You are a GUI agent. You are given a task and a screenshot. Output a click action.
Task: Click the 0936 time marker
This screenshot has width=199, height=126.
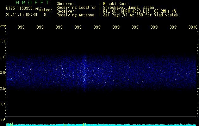(116, 27)
